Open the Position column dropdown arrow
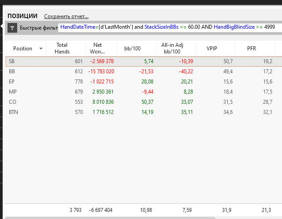Screen dimensions: 282x219 pos(41,49)
